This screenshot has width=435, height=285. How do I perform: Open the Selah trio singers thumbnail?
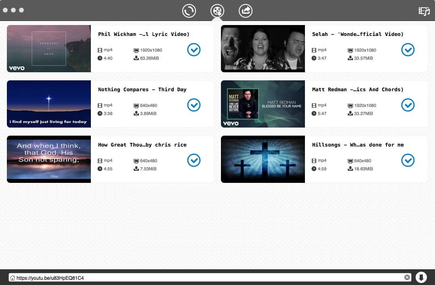click(x=263, y=48)
